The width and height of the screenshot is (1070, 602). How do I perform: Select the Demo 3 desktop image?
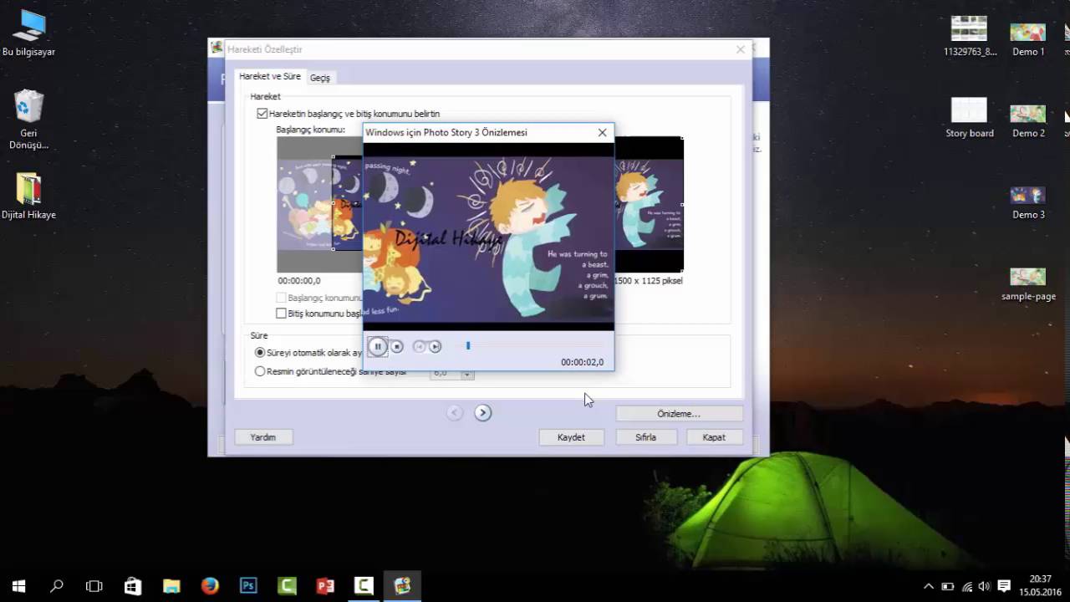(x=1028, y=202)
